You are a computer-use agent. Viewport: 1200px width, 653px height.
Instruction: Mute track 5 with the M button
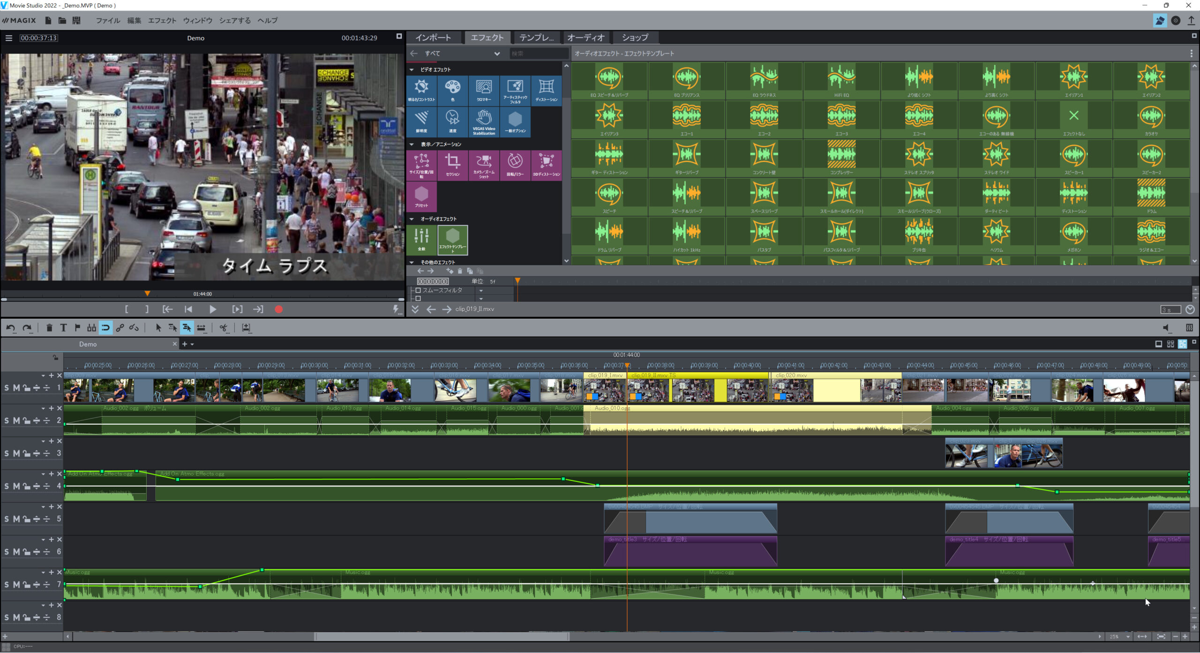[x=16, y=519]
